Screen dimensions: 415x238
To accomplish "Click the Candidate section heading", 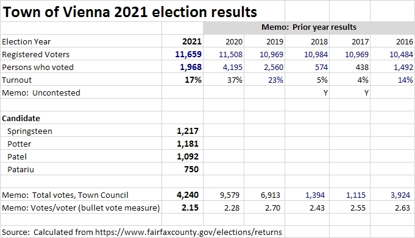I will (x=21, y=119).
